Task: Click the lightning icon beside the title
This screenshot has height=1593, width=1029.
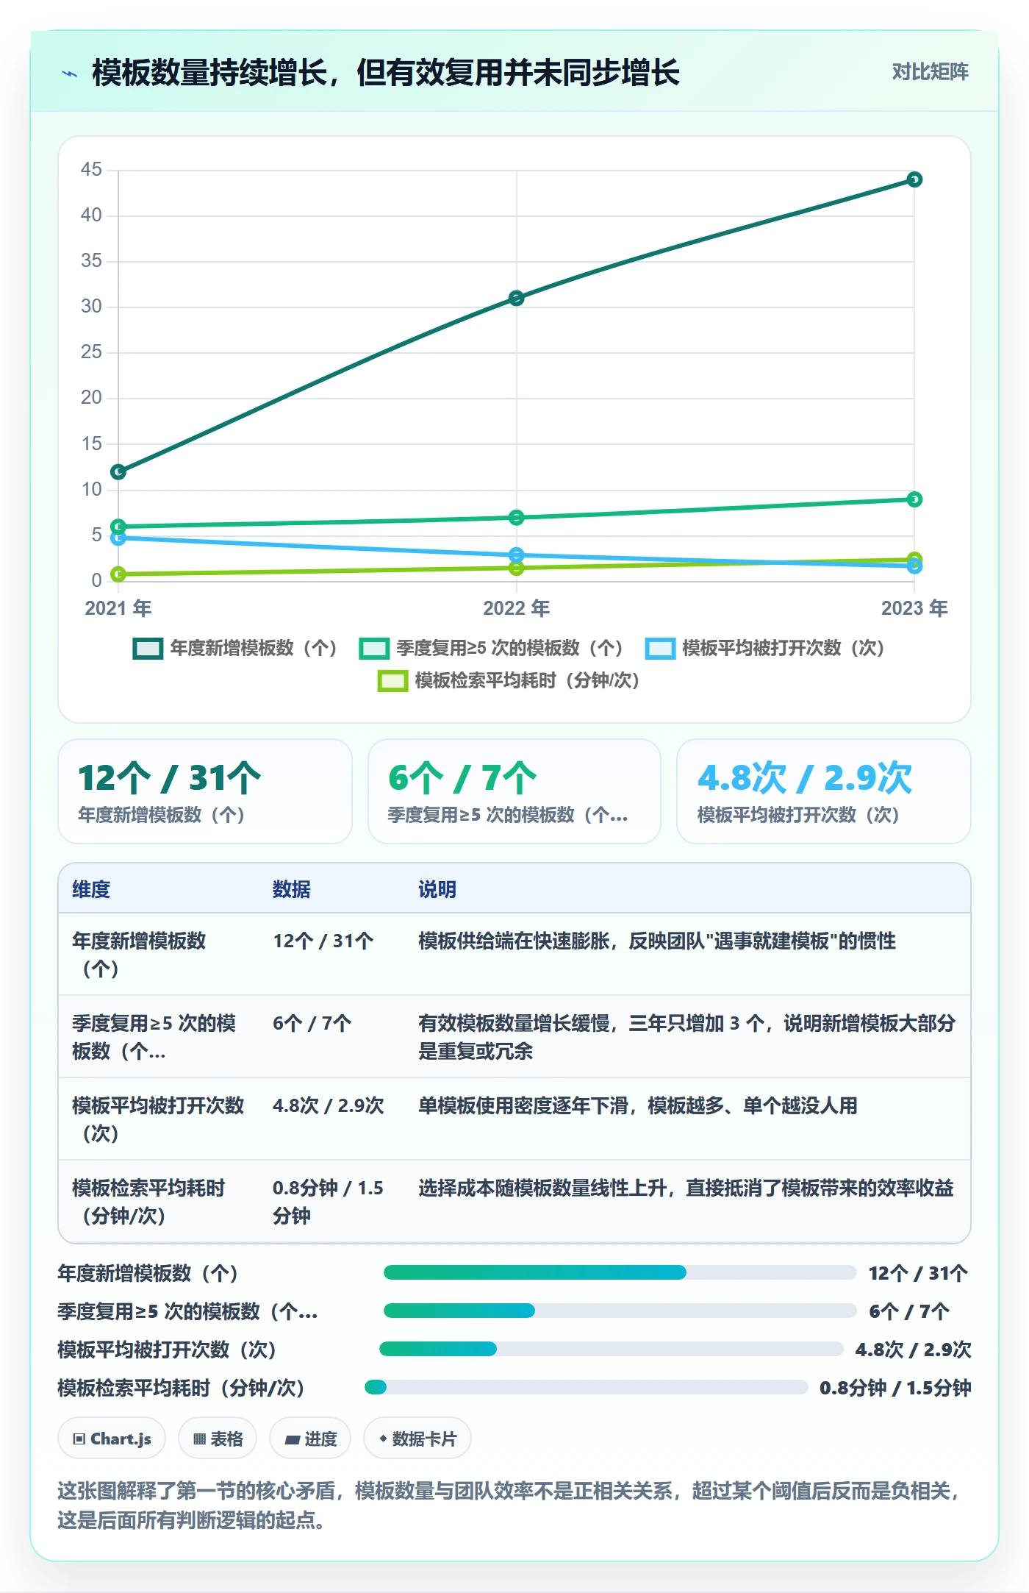Action: coord(70,74)
